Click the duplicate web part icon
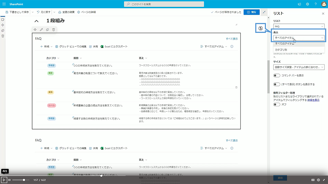The image size is (328, 184). click(48, 30)
